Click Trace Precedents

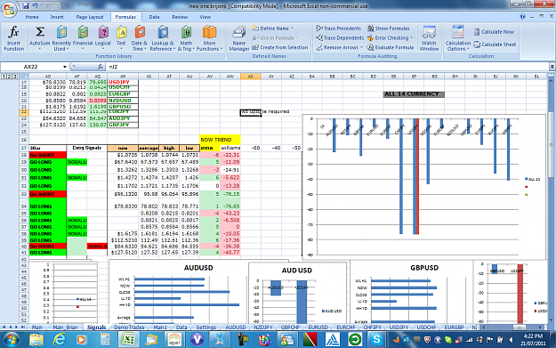coord(338,28)
